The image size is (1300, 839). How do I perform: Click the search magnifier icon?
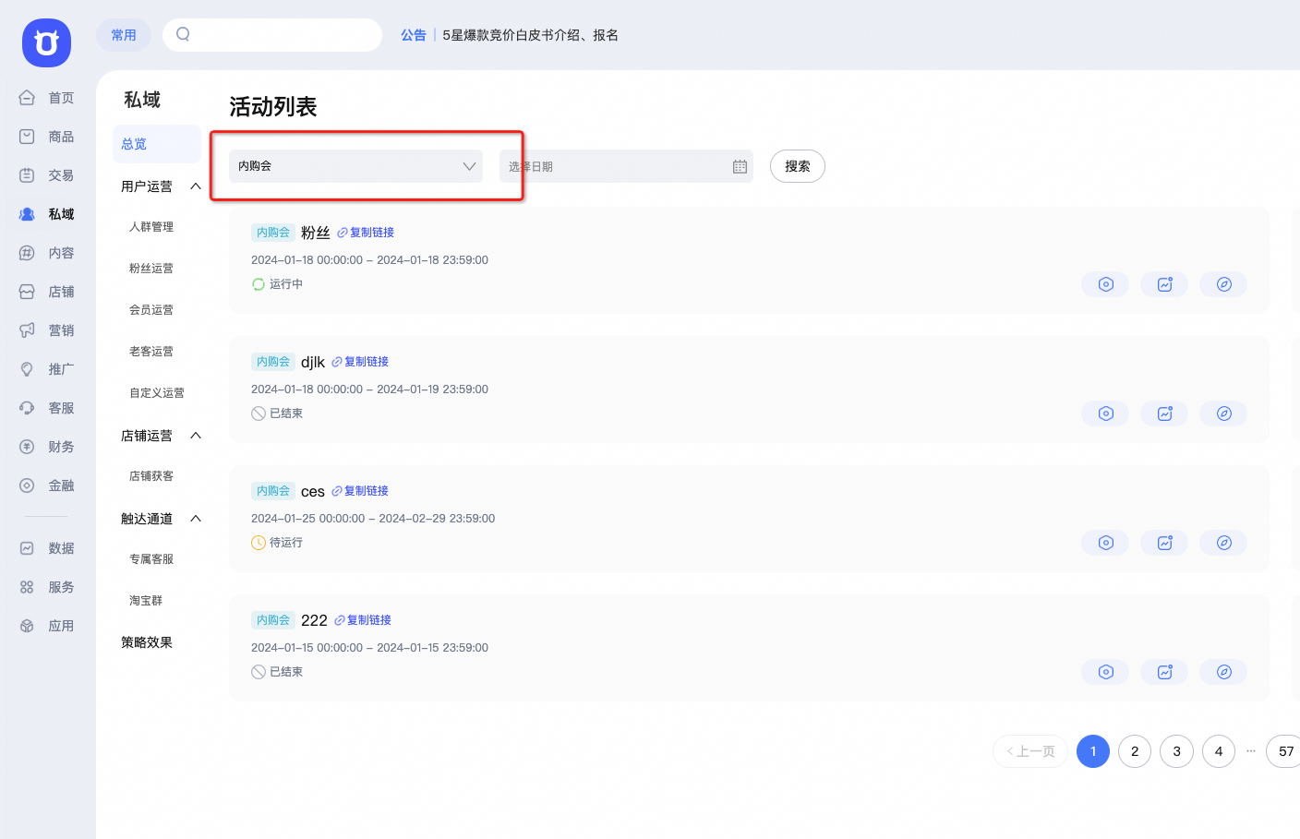click(x=183, y=34)
